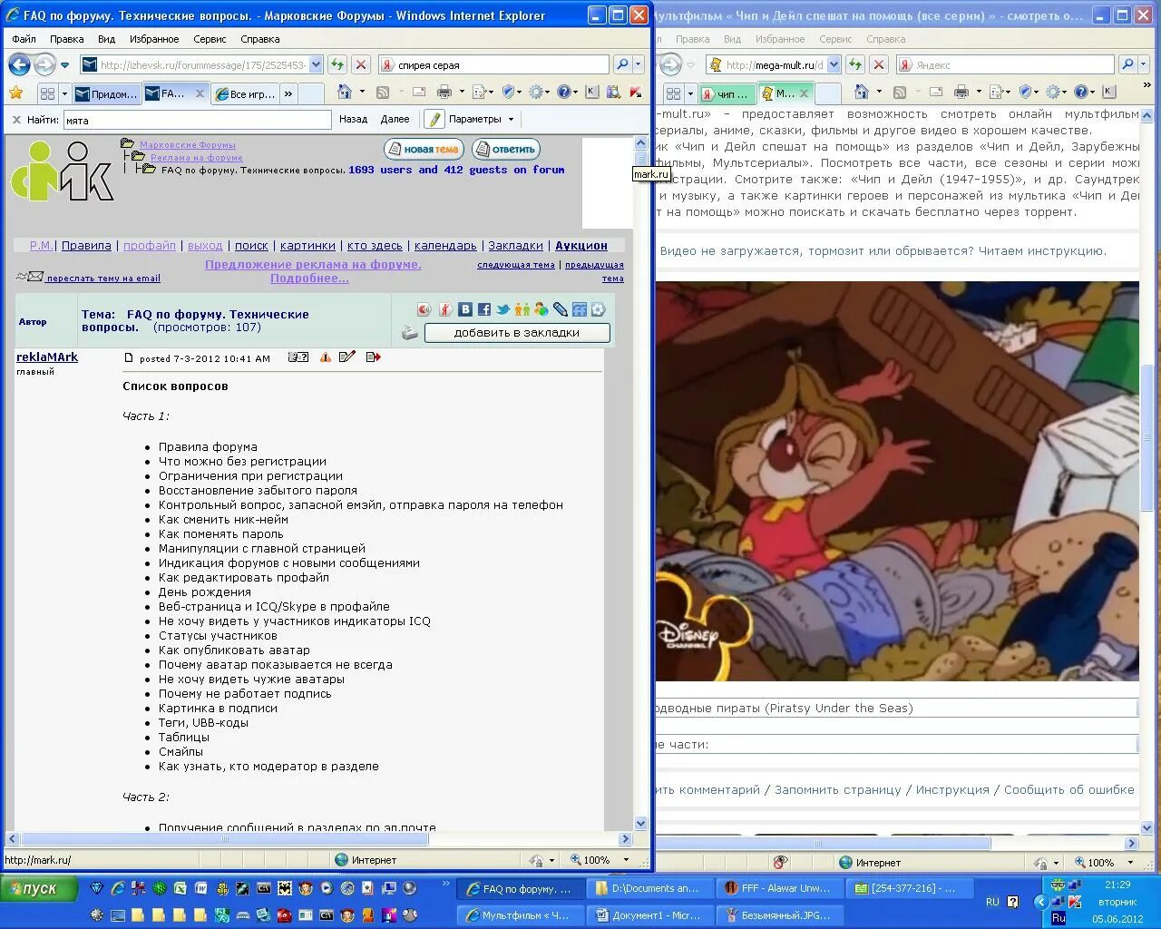Viewport: 1161px width, 929px height.
Task: Open the Help icon in forum window toolbar
Action: pyautogui.click(x=563, y=92)
